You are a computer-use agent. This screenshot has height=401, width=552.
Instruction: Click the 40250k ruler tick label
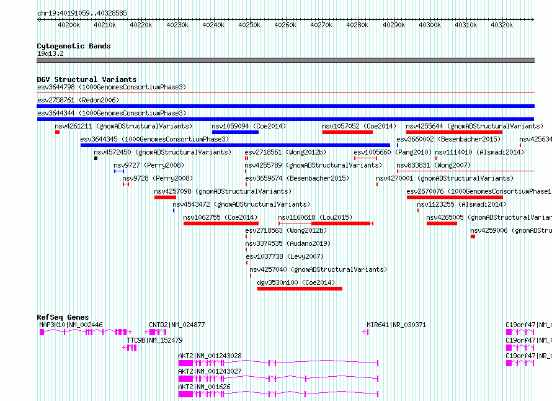pyautogui.click(x=249, y=25)
